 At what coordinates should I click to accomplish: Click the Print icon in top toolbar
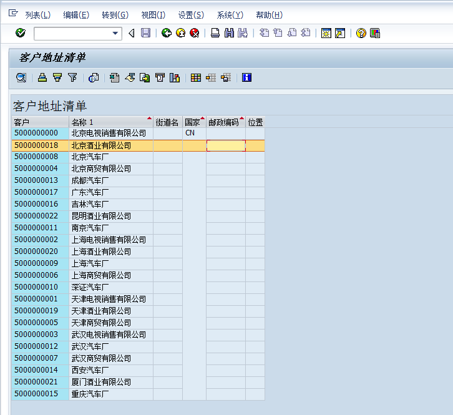pyautogui.click(x=215, y=33)
